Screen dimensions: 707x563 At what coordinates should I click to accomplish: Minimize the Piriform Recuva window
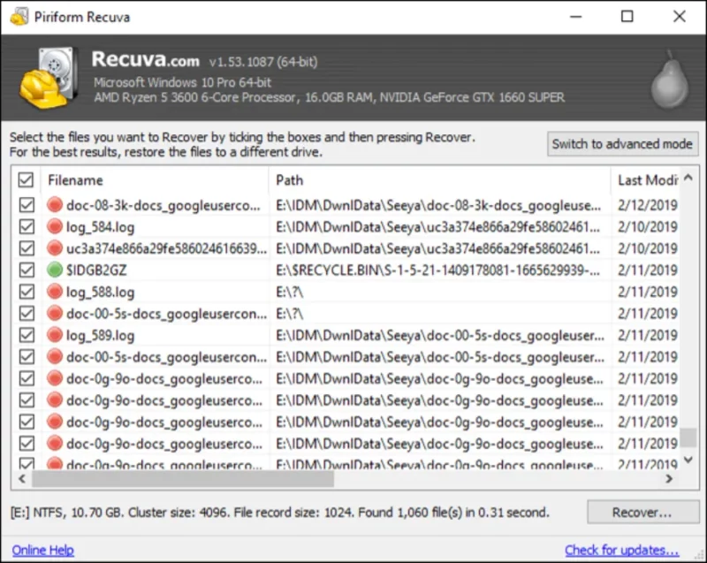pos(576,17)
